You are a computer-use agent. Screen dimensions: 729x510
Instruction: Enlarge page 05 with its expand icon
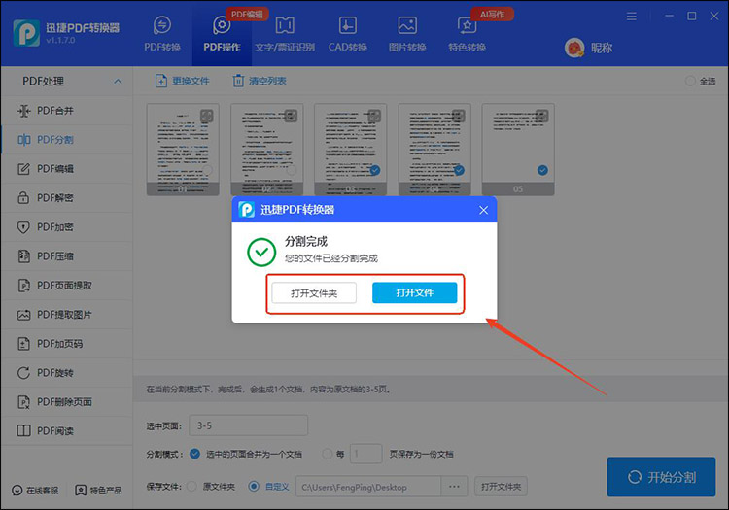click(542, 117)
